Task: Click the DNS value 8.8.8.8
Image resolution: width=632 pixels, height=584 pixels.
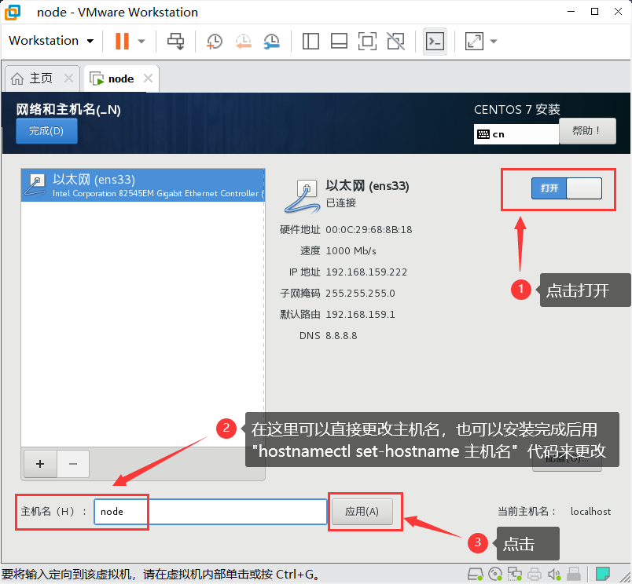Action: click(341, 336)
